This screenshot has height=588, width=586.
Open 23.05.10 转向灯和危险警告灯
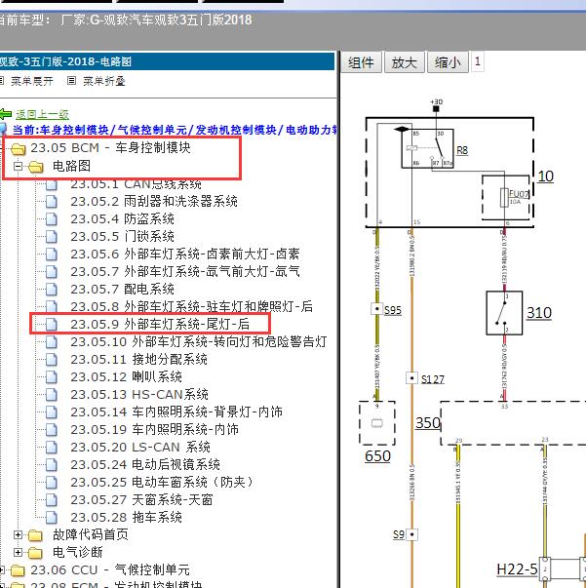pyautogui.click(x=198, y=341)
